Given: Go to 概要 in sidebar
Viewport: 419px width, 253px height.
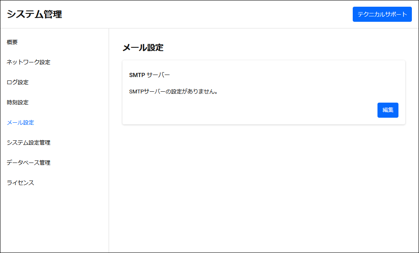Looking at the screenshot, I should coord(12,42).
